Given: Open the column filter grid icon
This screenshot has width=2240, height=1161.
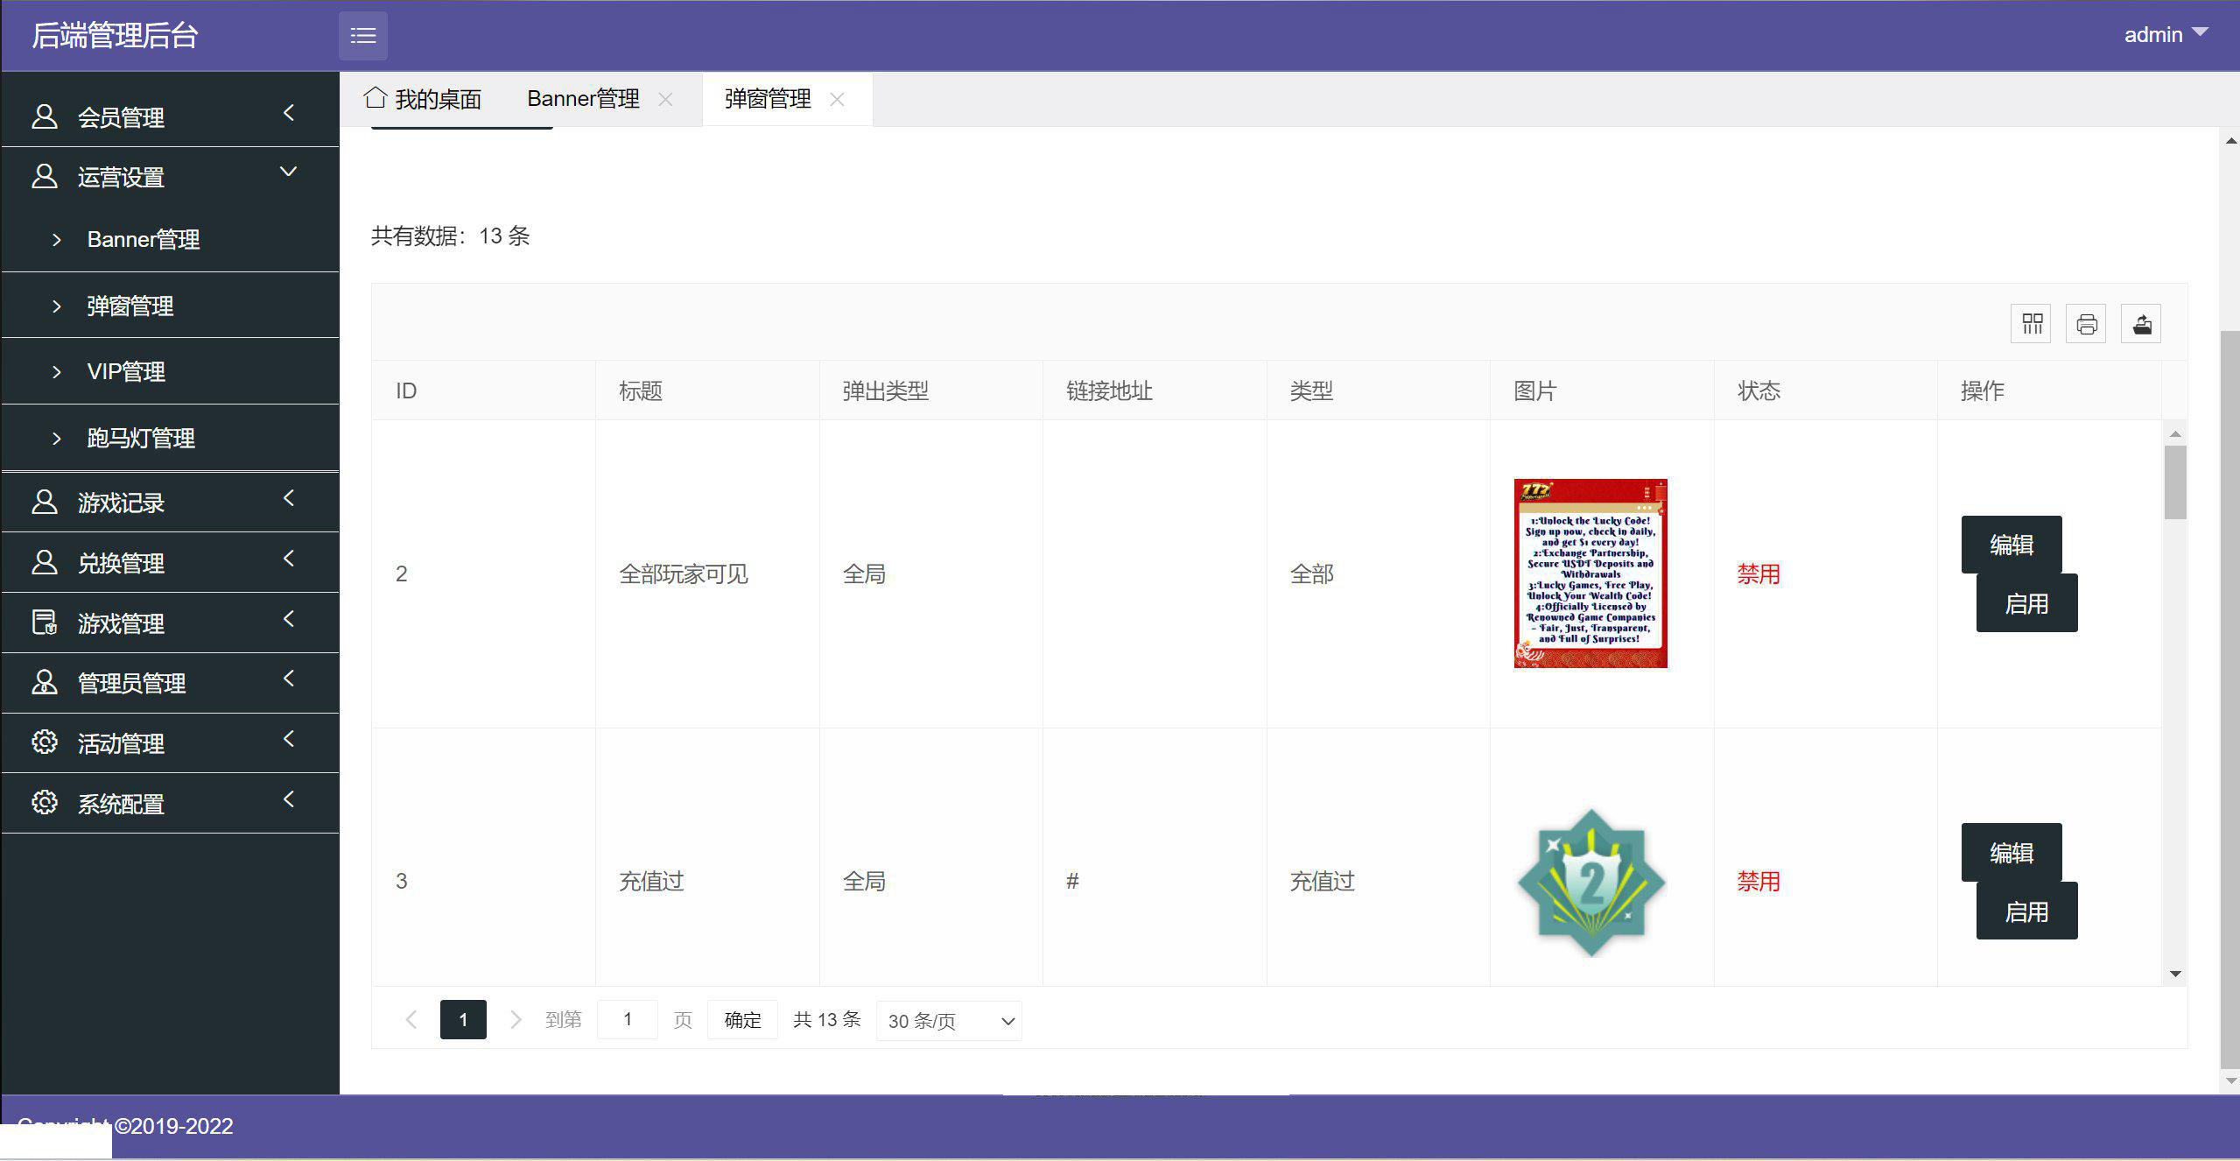Looking at the screenshot, I should [x=2032, y=325].
